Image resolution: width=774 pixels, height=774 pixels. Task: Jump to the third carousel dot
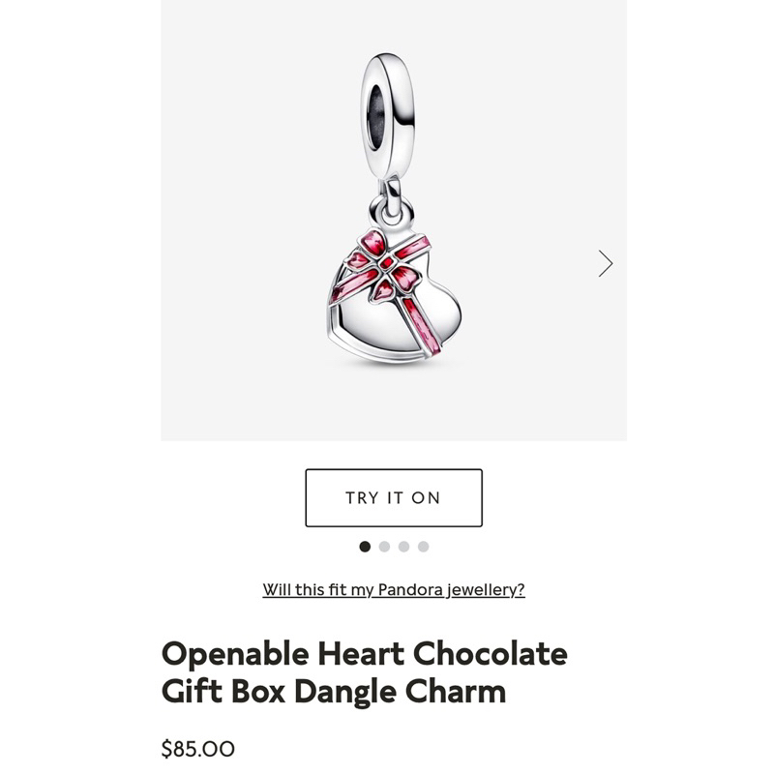[403, 547]
